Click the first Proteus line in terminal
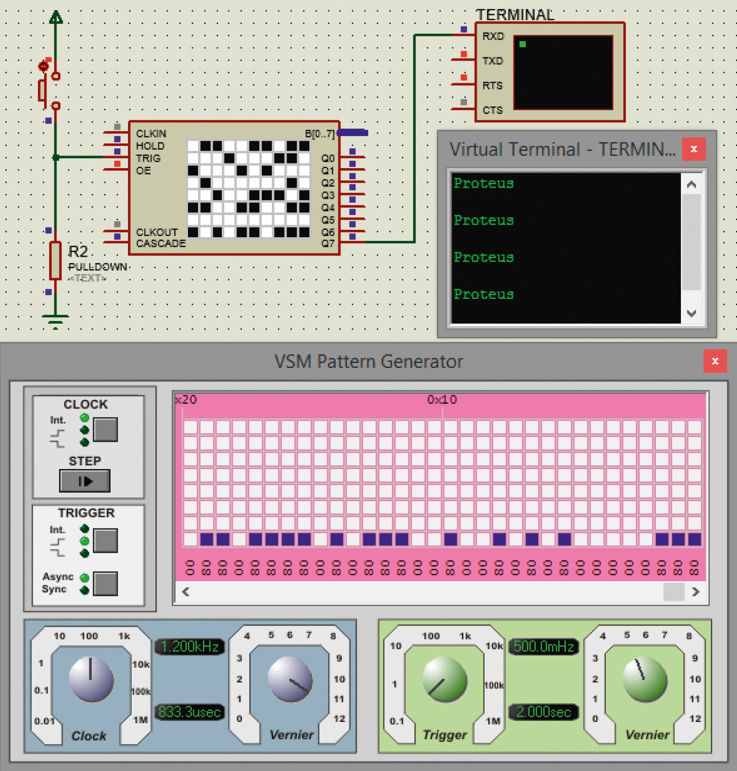This screenshot has width=737, height=771. (484, 183)
